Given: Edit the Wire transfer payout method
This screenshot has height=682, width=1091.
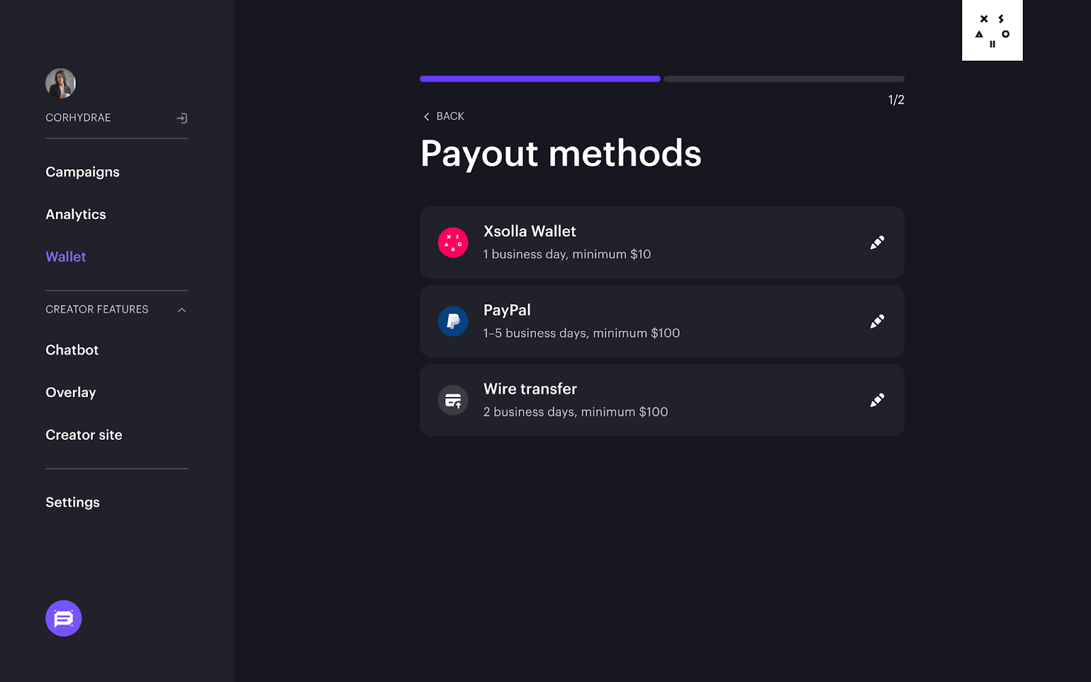Looking at the screenshot, I should (877, 400).
